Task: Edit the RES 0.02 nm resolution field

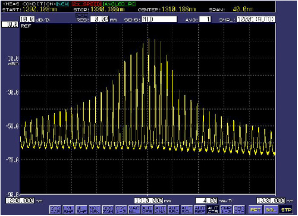Action: (x=99, y=19)
